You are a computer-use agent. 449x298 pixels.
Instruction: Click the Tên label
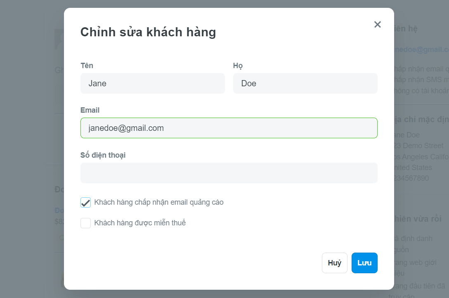[87, 66]
